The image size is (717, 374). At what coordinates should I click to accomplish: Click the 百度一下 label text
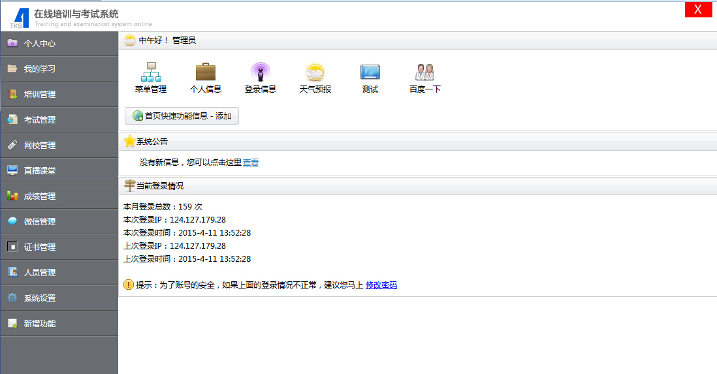tap(425, 89)
